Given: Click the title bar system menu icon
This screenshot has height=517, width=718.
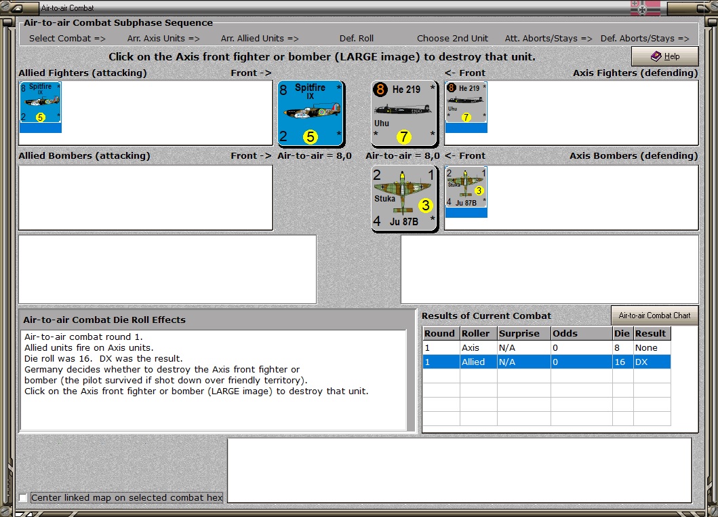Looking at the screenshot, I should point(16,8).
